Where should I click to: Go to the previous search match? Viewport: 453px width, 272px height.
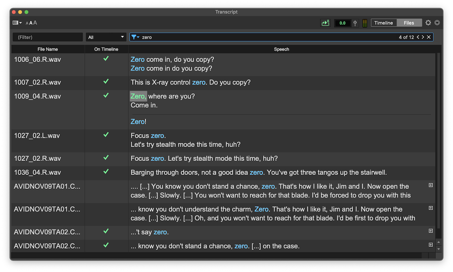click(x=418, y=37)
